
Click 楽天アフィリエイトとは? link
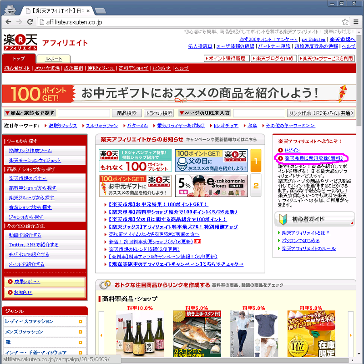pyautogui.click(x=306, y=233)
